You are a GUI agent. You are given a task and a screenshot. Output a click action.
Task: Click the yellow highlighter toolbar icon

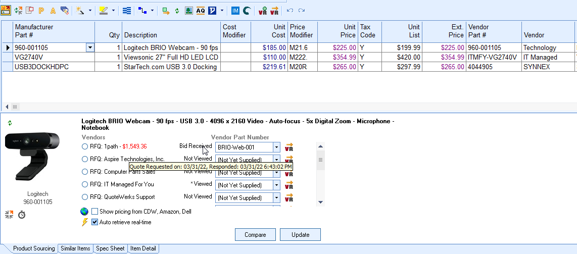click(104, 10)
